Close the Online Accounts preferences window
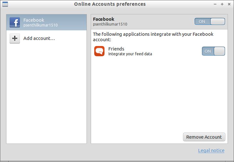234x162 pixels. [x=229, y=4]
